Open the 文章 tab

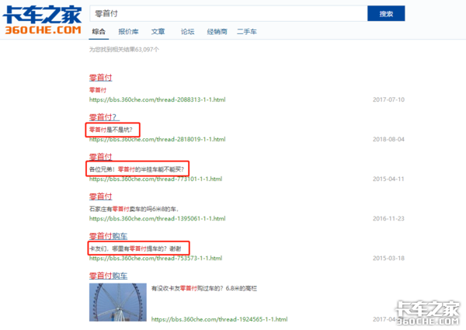point(157,31)
